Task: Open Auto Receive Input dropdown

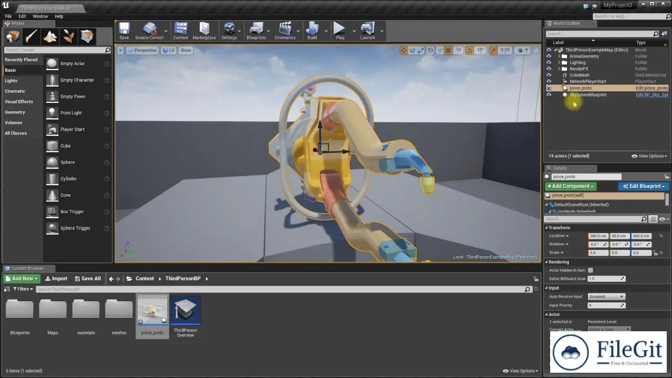Action: [x=606, y=297]
